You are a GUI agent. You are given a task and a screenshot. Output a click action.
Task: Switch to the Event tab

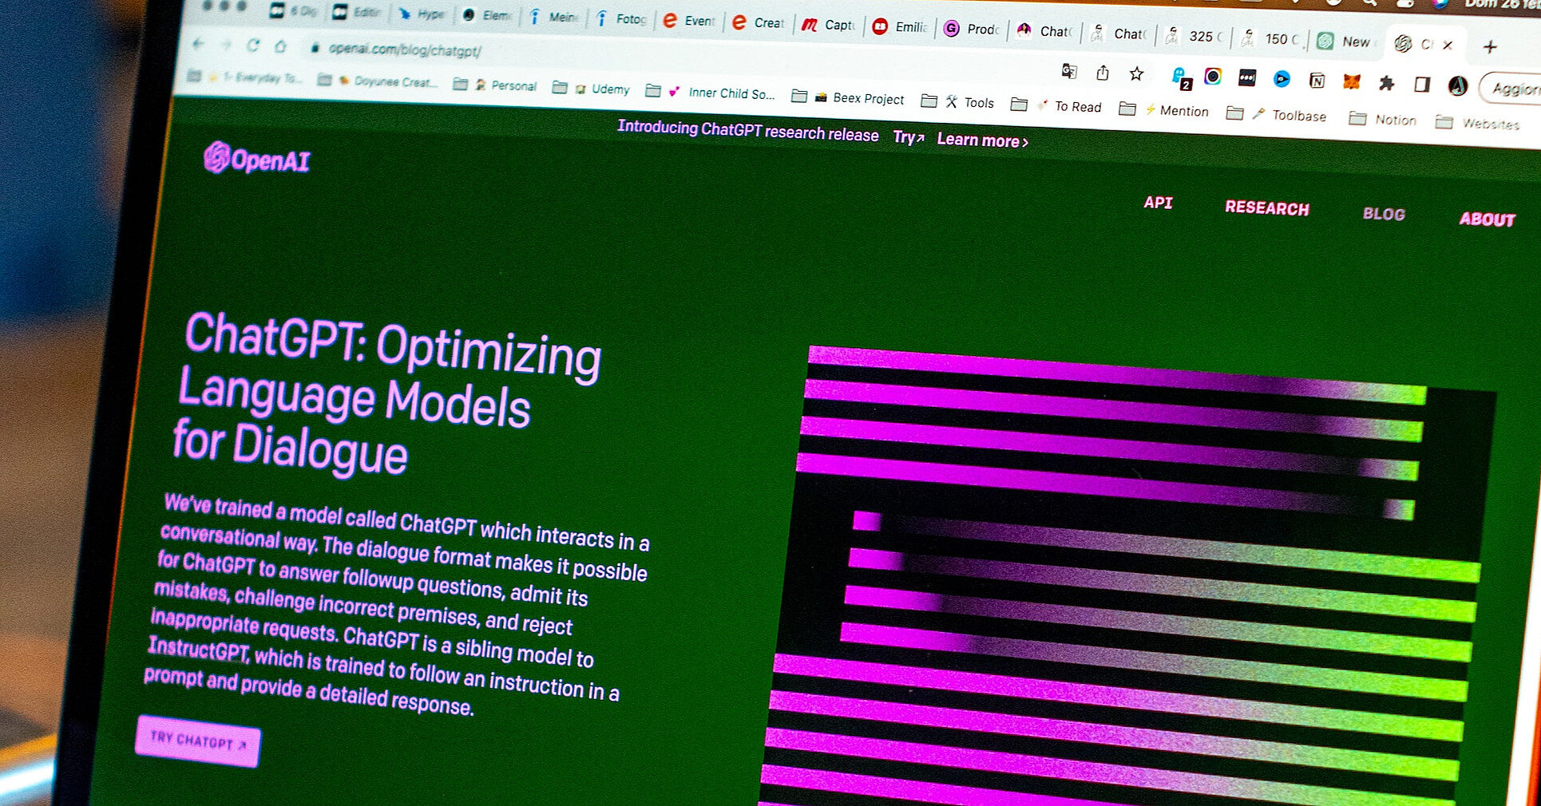tap(689, 21)
